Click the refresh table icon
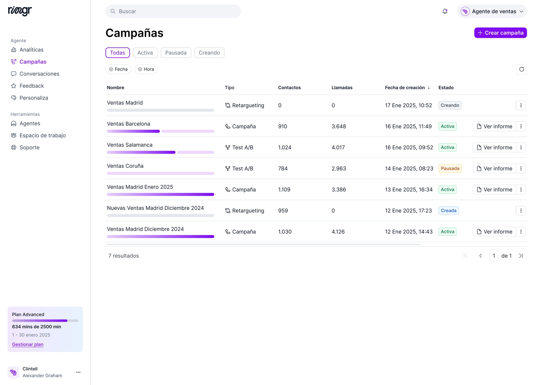 pyautogui.click(x=521, y=69)
